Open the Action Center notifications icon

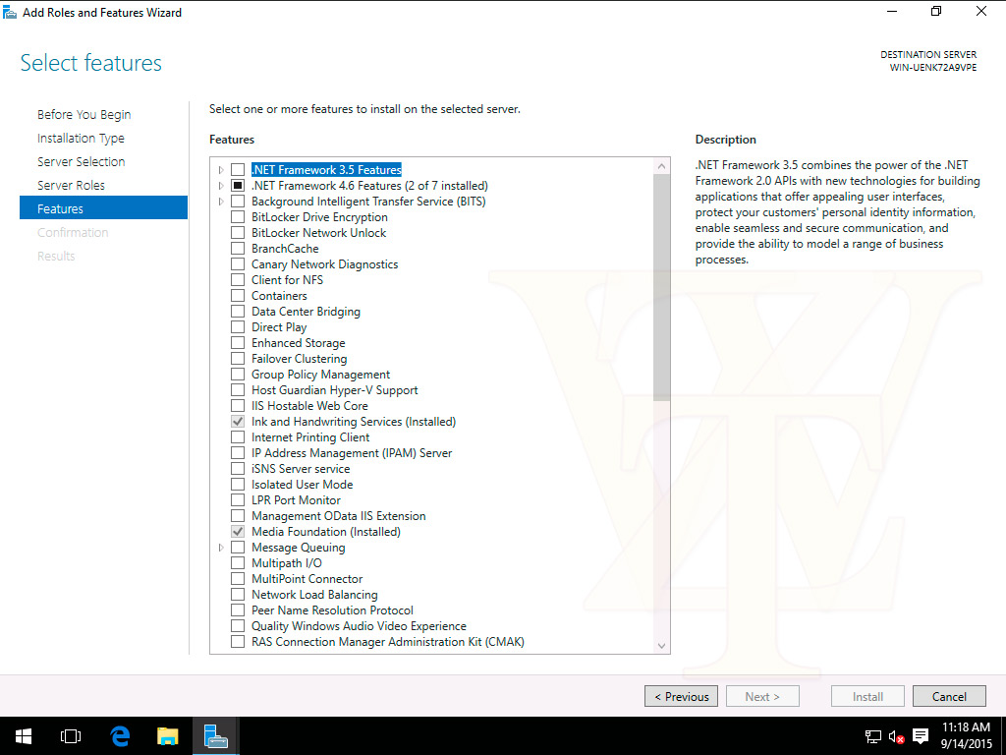[921, 736]
